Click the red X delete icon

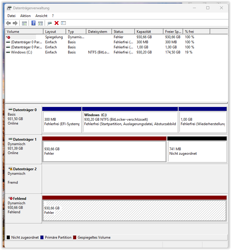tap(57, 23)
